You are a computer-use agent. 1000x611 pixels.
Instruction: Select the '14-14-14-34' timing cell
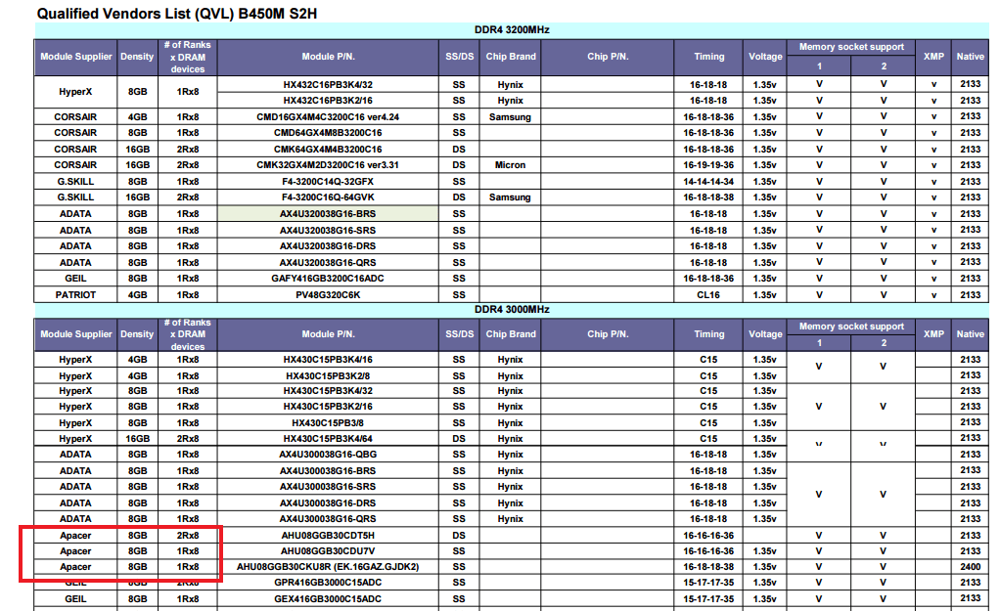[x=707, y=182]
